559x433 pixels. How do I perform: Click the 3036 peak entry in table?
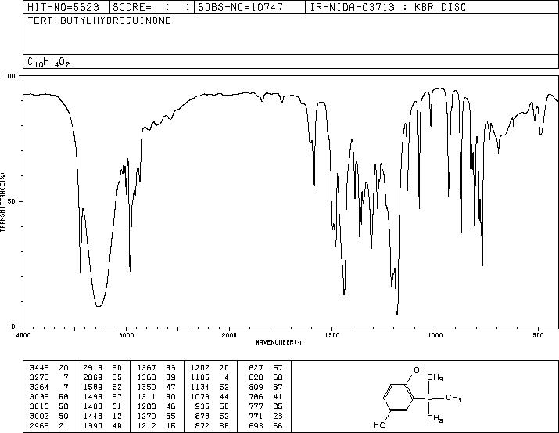48,396
